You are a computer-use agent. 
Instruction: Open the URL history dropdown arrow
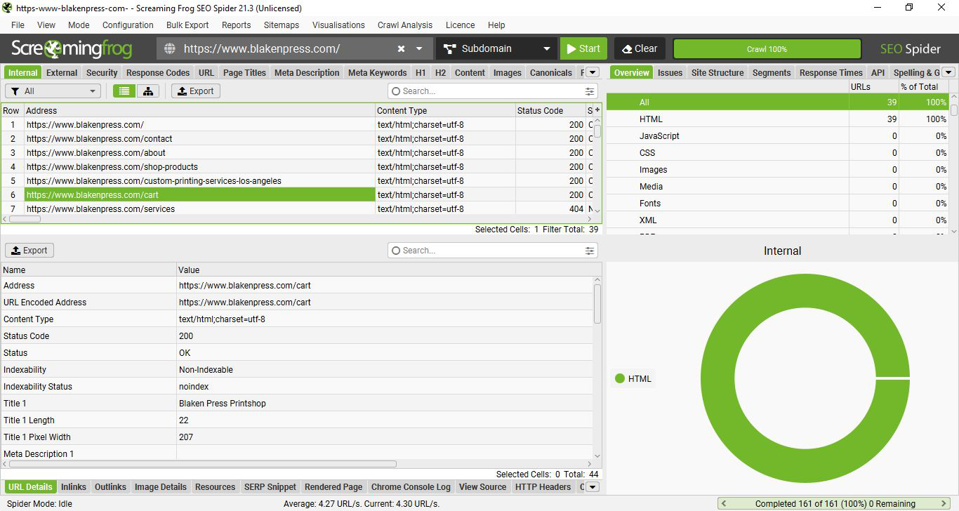point(419,49)
